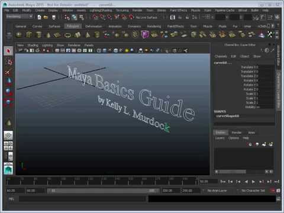Create a polygon pipe from the shelf
The height and width of the screenshot is (213, 284).
coord(97,35)
